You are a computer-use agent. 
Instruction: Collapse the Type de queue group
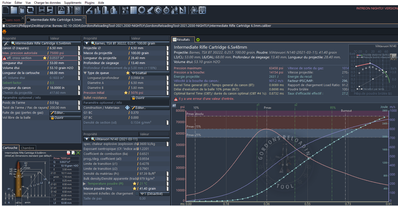(85, 73)
